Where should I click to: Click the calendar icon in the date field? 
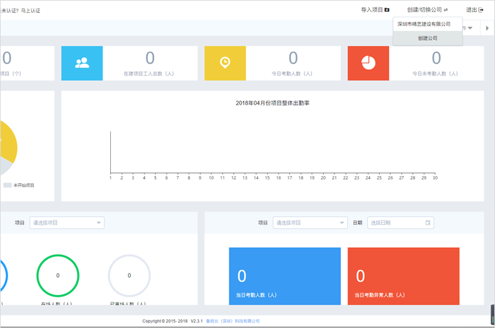pyautogui.click(x=428, y=223)
